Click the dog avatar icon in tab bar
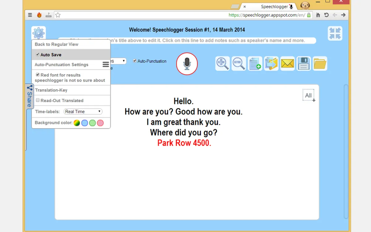This screenshot has height=232, width=371. [x=305, y=6]
